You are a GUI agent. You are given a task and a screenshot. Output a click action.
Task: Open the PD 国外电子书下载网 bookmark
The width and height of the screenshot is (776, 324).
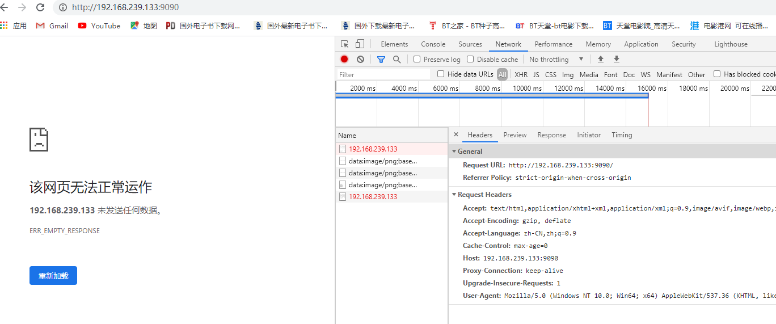coord(203,26)
